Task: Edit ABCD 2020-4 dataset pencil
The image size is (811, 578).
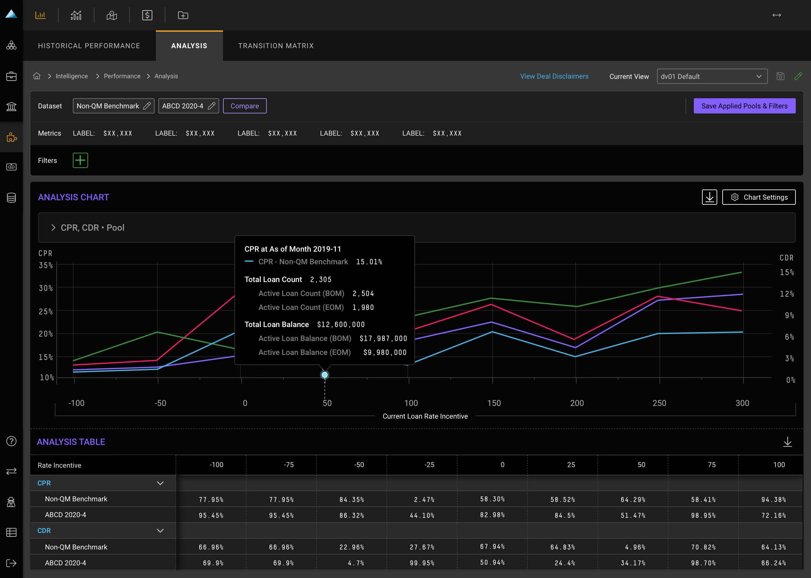Action: tap(211, 106)
